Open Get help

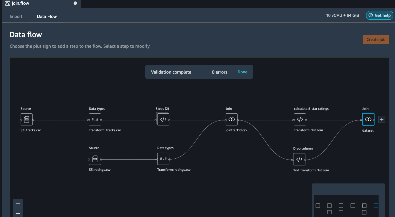point(379,16)
